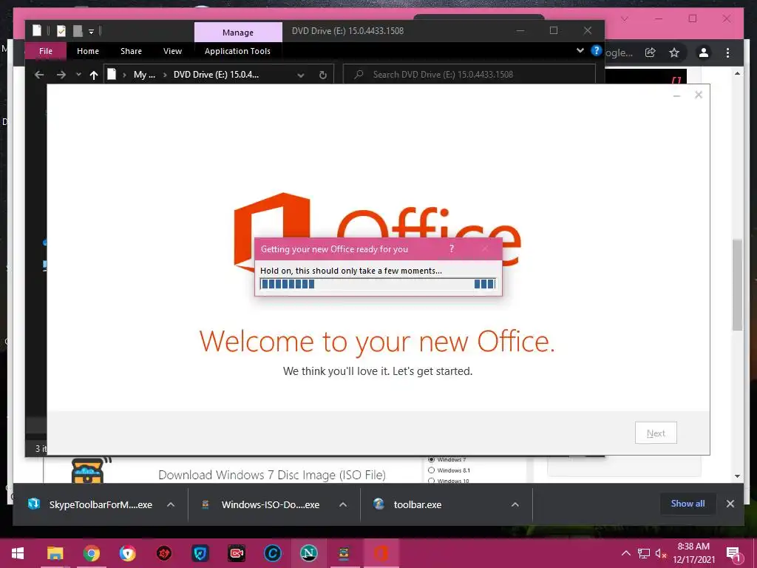Screen dimensions: 757x568
Task: Open the Chrome three-dot menu
Action: [728, 53]
